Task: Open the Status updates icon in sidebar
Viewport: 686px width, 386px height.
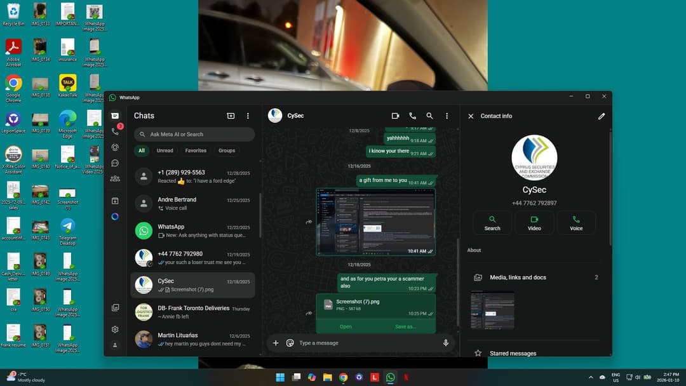Action: pyautogui.click(x=115, y=147)
